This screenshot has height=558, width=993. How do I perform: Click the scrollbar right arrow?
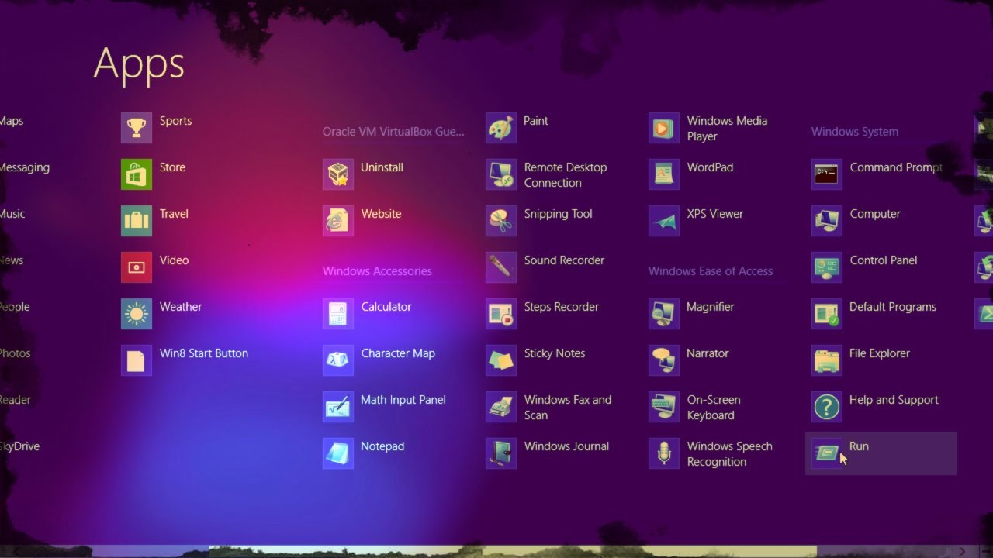963,551
